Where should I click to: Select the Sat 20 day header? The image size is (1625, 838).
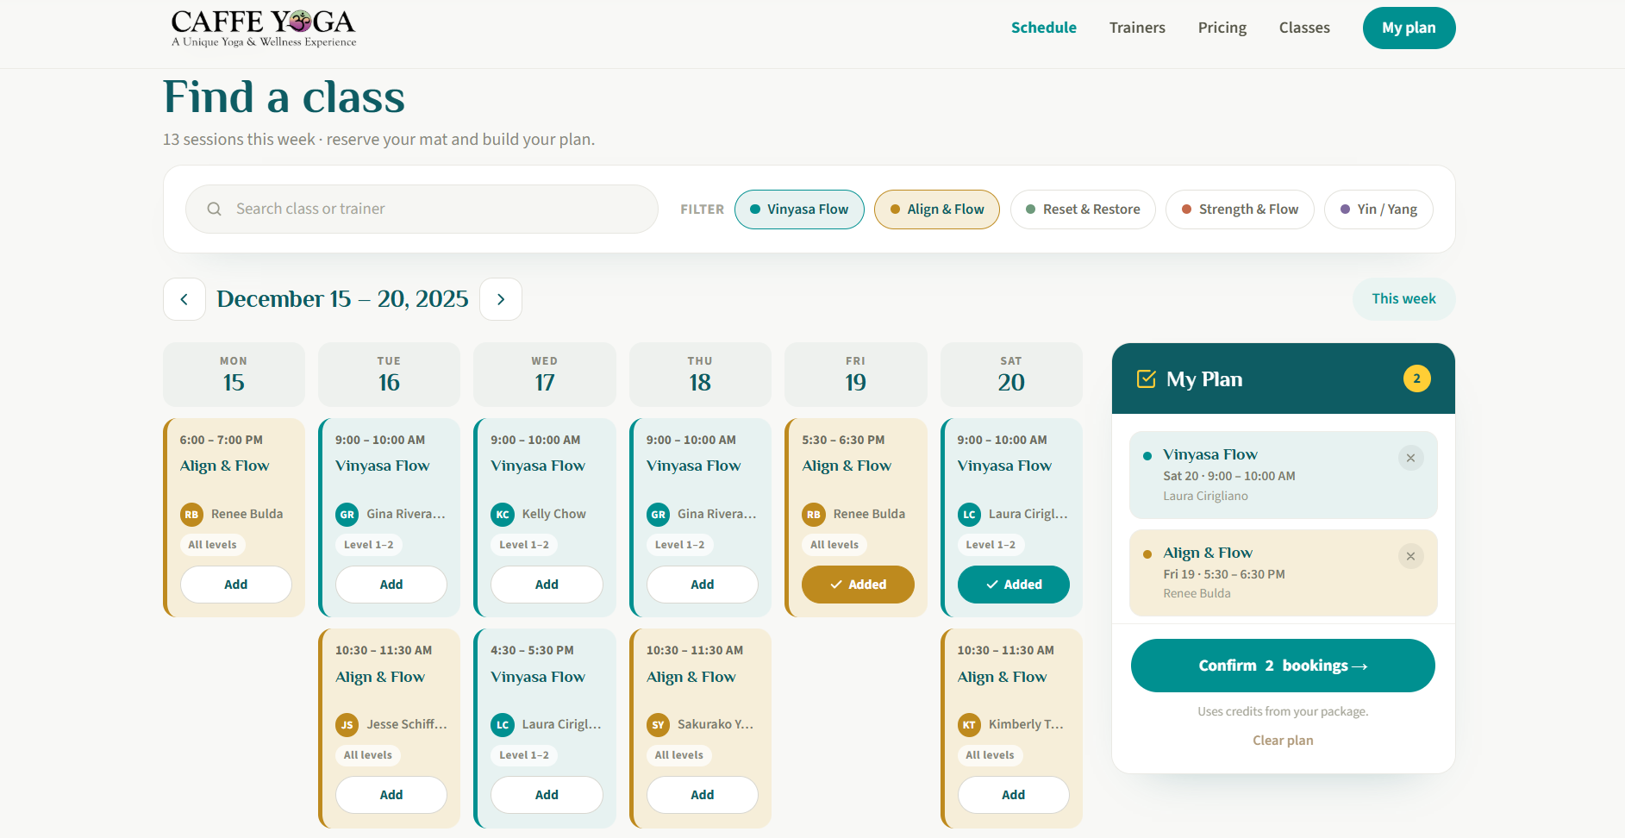(1011, 374)
